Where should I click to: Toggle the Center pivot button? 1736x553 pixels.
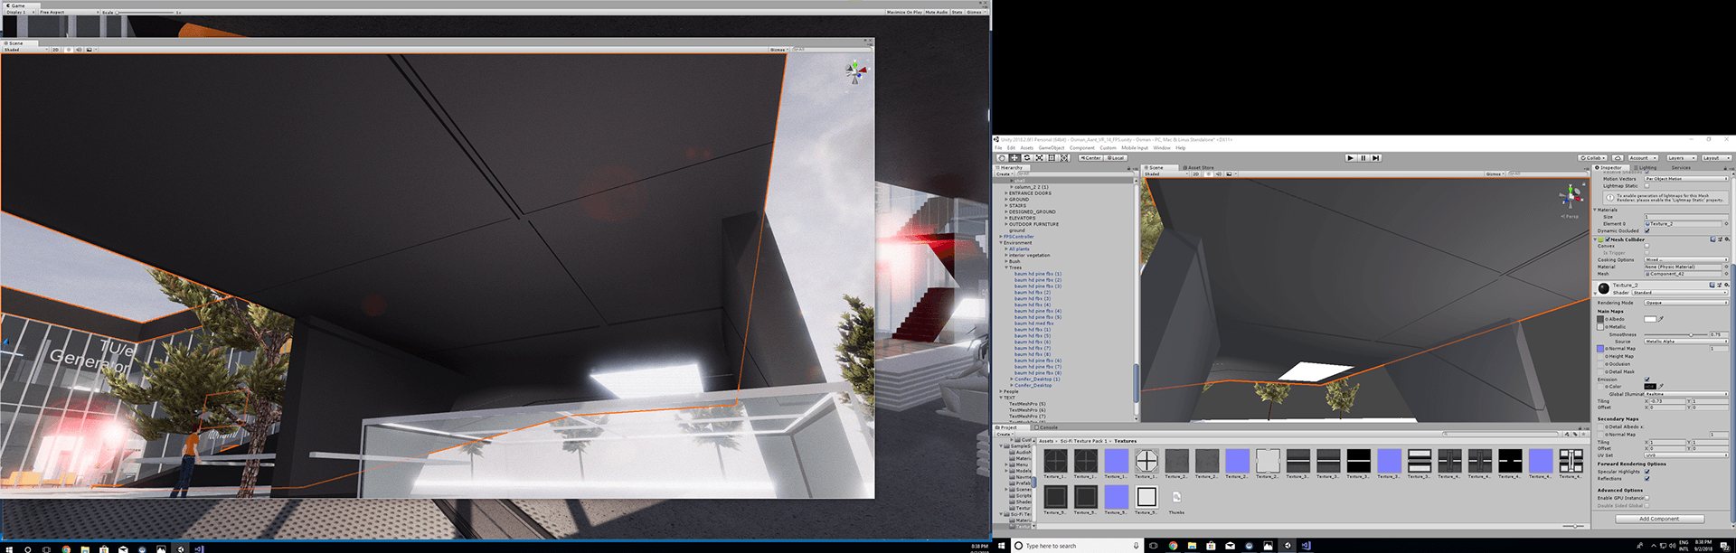coord(1090,158)
